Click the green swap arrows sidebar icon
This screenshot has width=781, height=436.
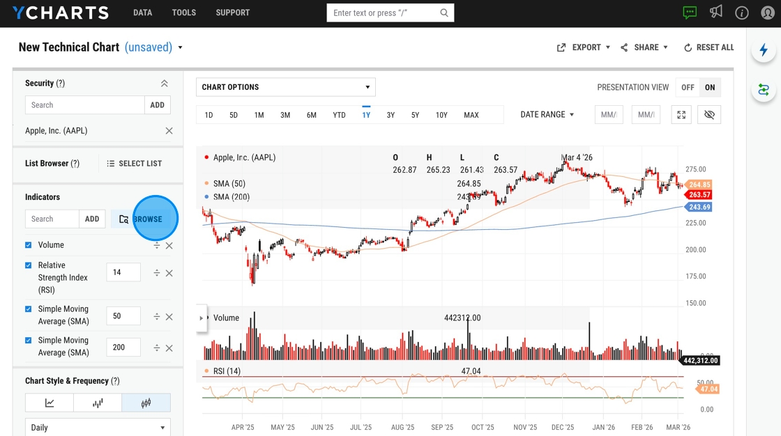click(764, 90)
